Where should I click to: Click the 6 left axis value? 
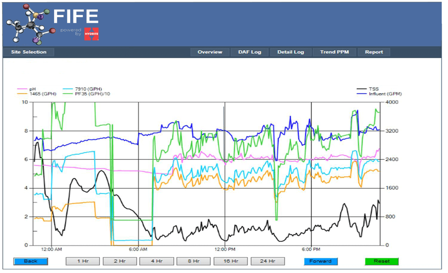(x=26, y=159)
